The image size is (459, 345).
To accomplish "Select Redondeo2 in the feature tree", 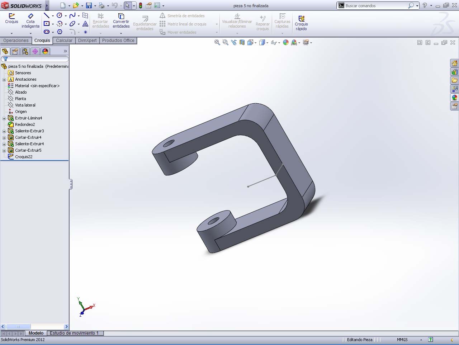I will 25,124.
